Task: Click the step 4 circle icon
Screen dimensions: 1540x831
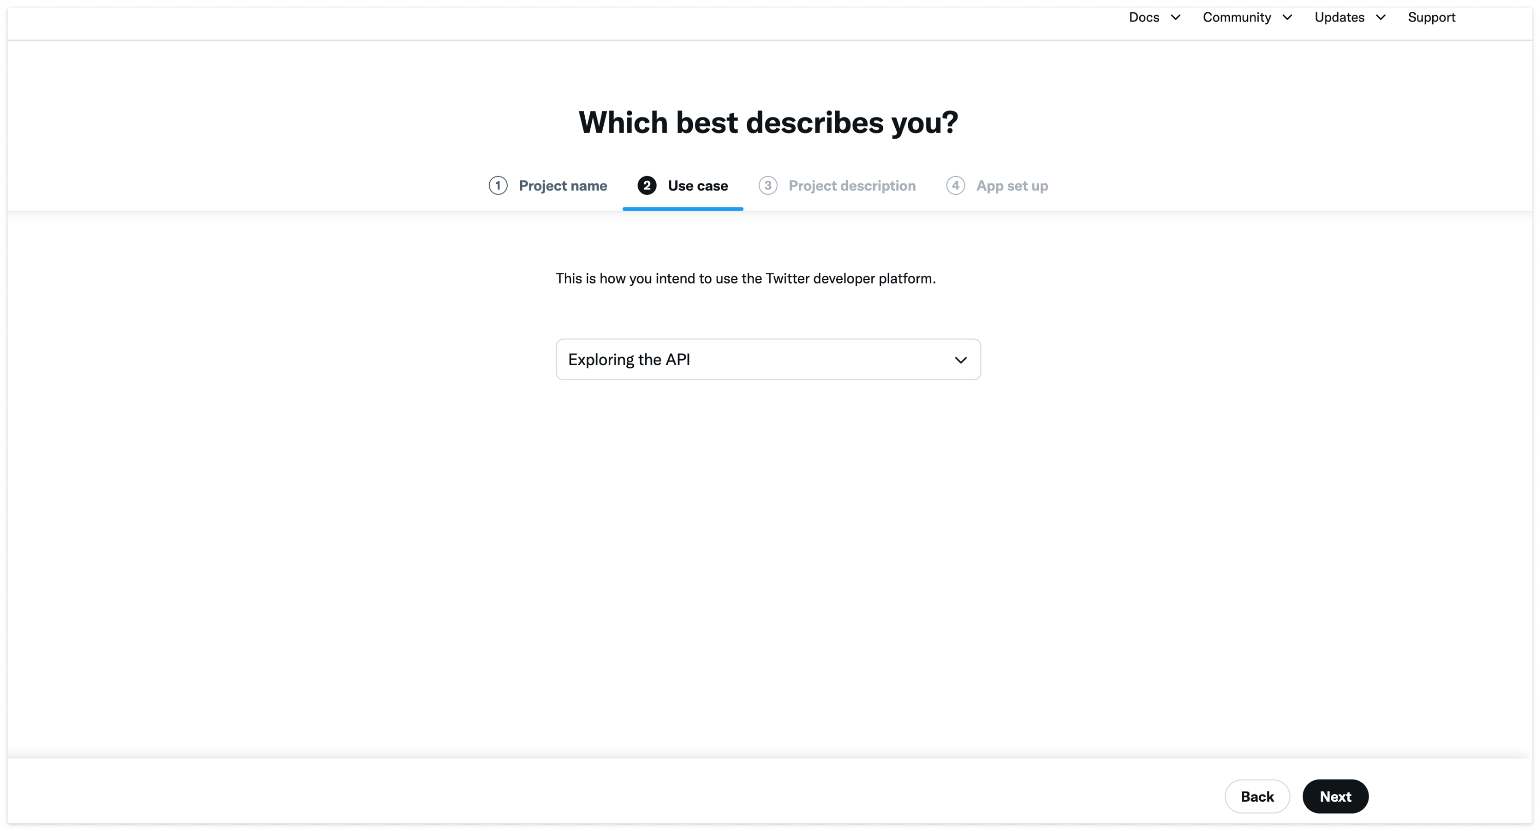Action: coord(955,185)
